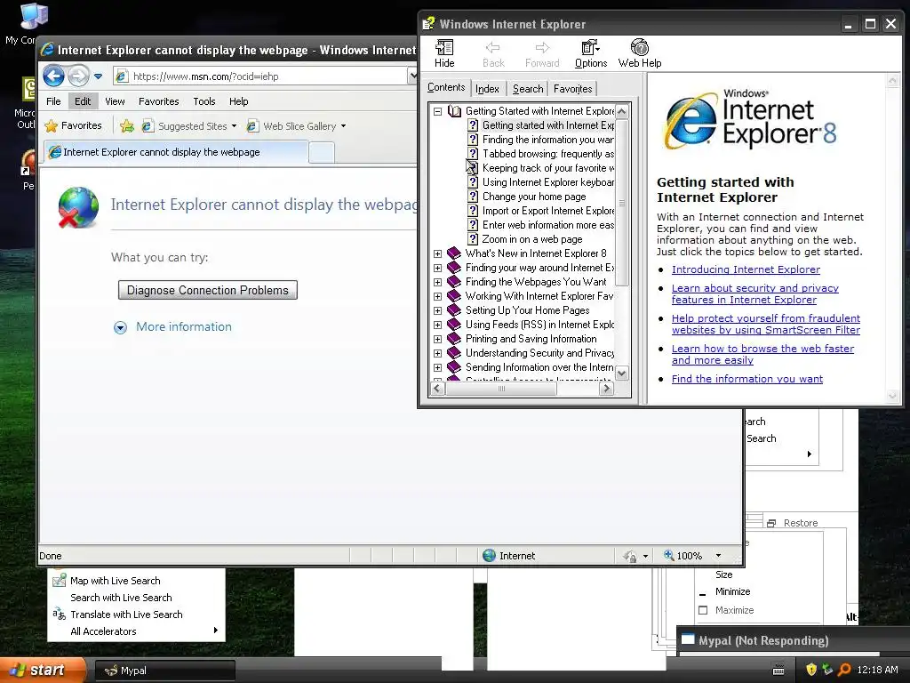Image resolution: width=910 pixels, height=683 pixels.
Task: Switch to the Favorites tab in Help
Action: coord(573,89)
